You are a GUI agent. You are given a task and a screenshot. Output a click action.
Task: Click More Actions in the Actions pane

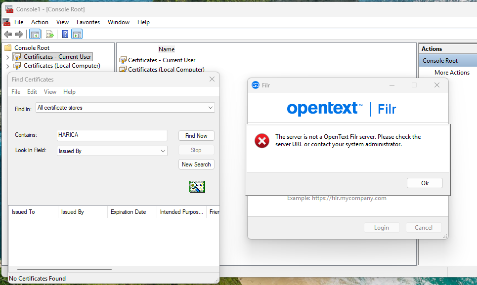point(452,73)
